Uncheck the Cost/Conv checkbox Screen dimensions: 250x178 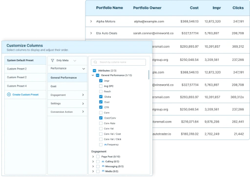click(101, 118)
